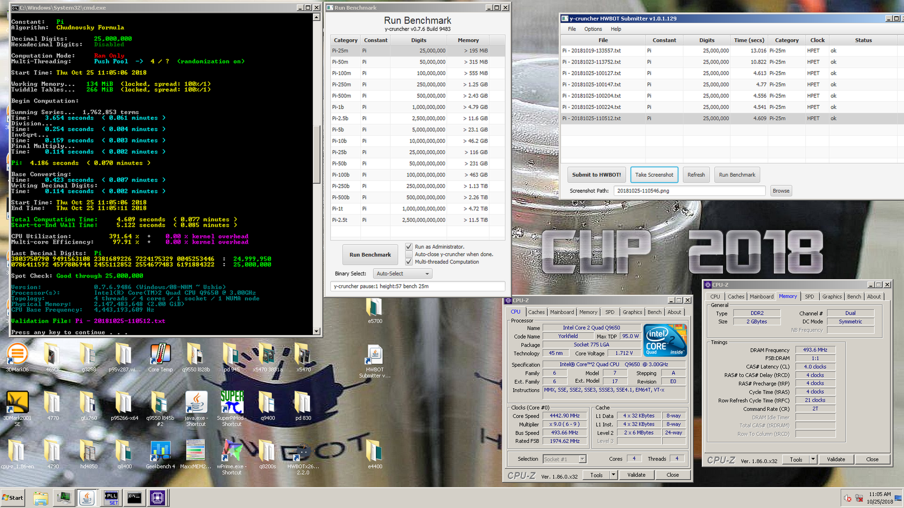Switch to Mainboard tab in CPU-Z CPU window

pyautogui.click(x=562, y=312)
